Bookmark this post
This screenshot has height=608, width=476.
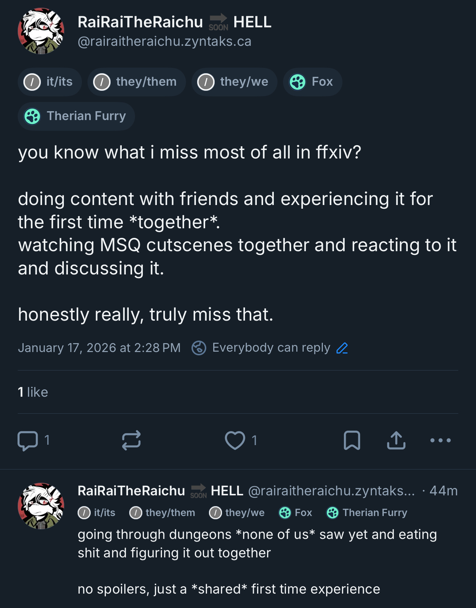coord(352,440)
